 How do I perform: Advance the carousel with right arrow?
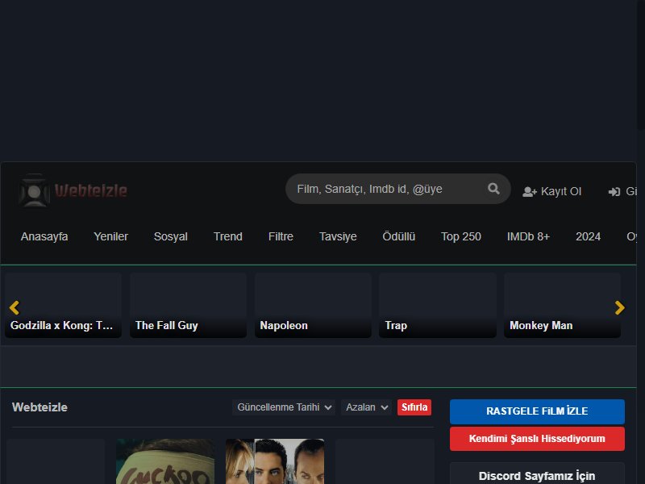(x=619, y=307)
